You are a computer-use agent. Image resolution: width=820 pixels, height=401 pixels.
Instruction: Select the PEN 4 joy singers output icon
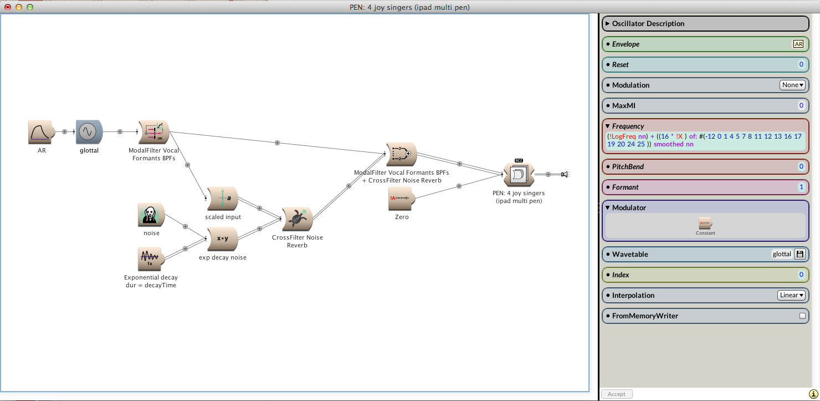(519, 175)
